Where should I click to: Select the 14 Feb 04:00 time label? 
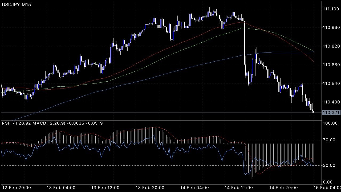tap(194, 188)
